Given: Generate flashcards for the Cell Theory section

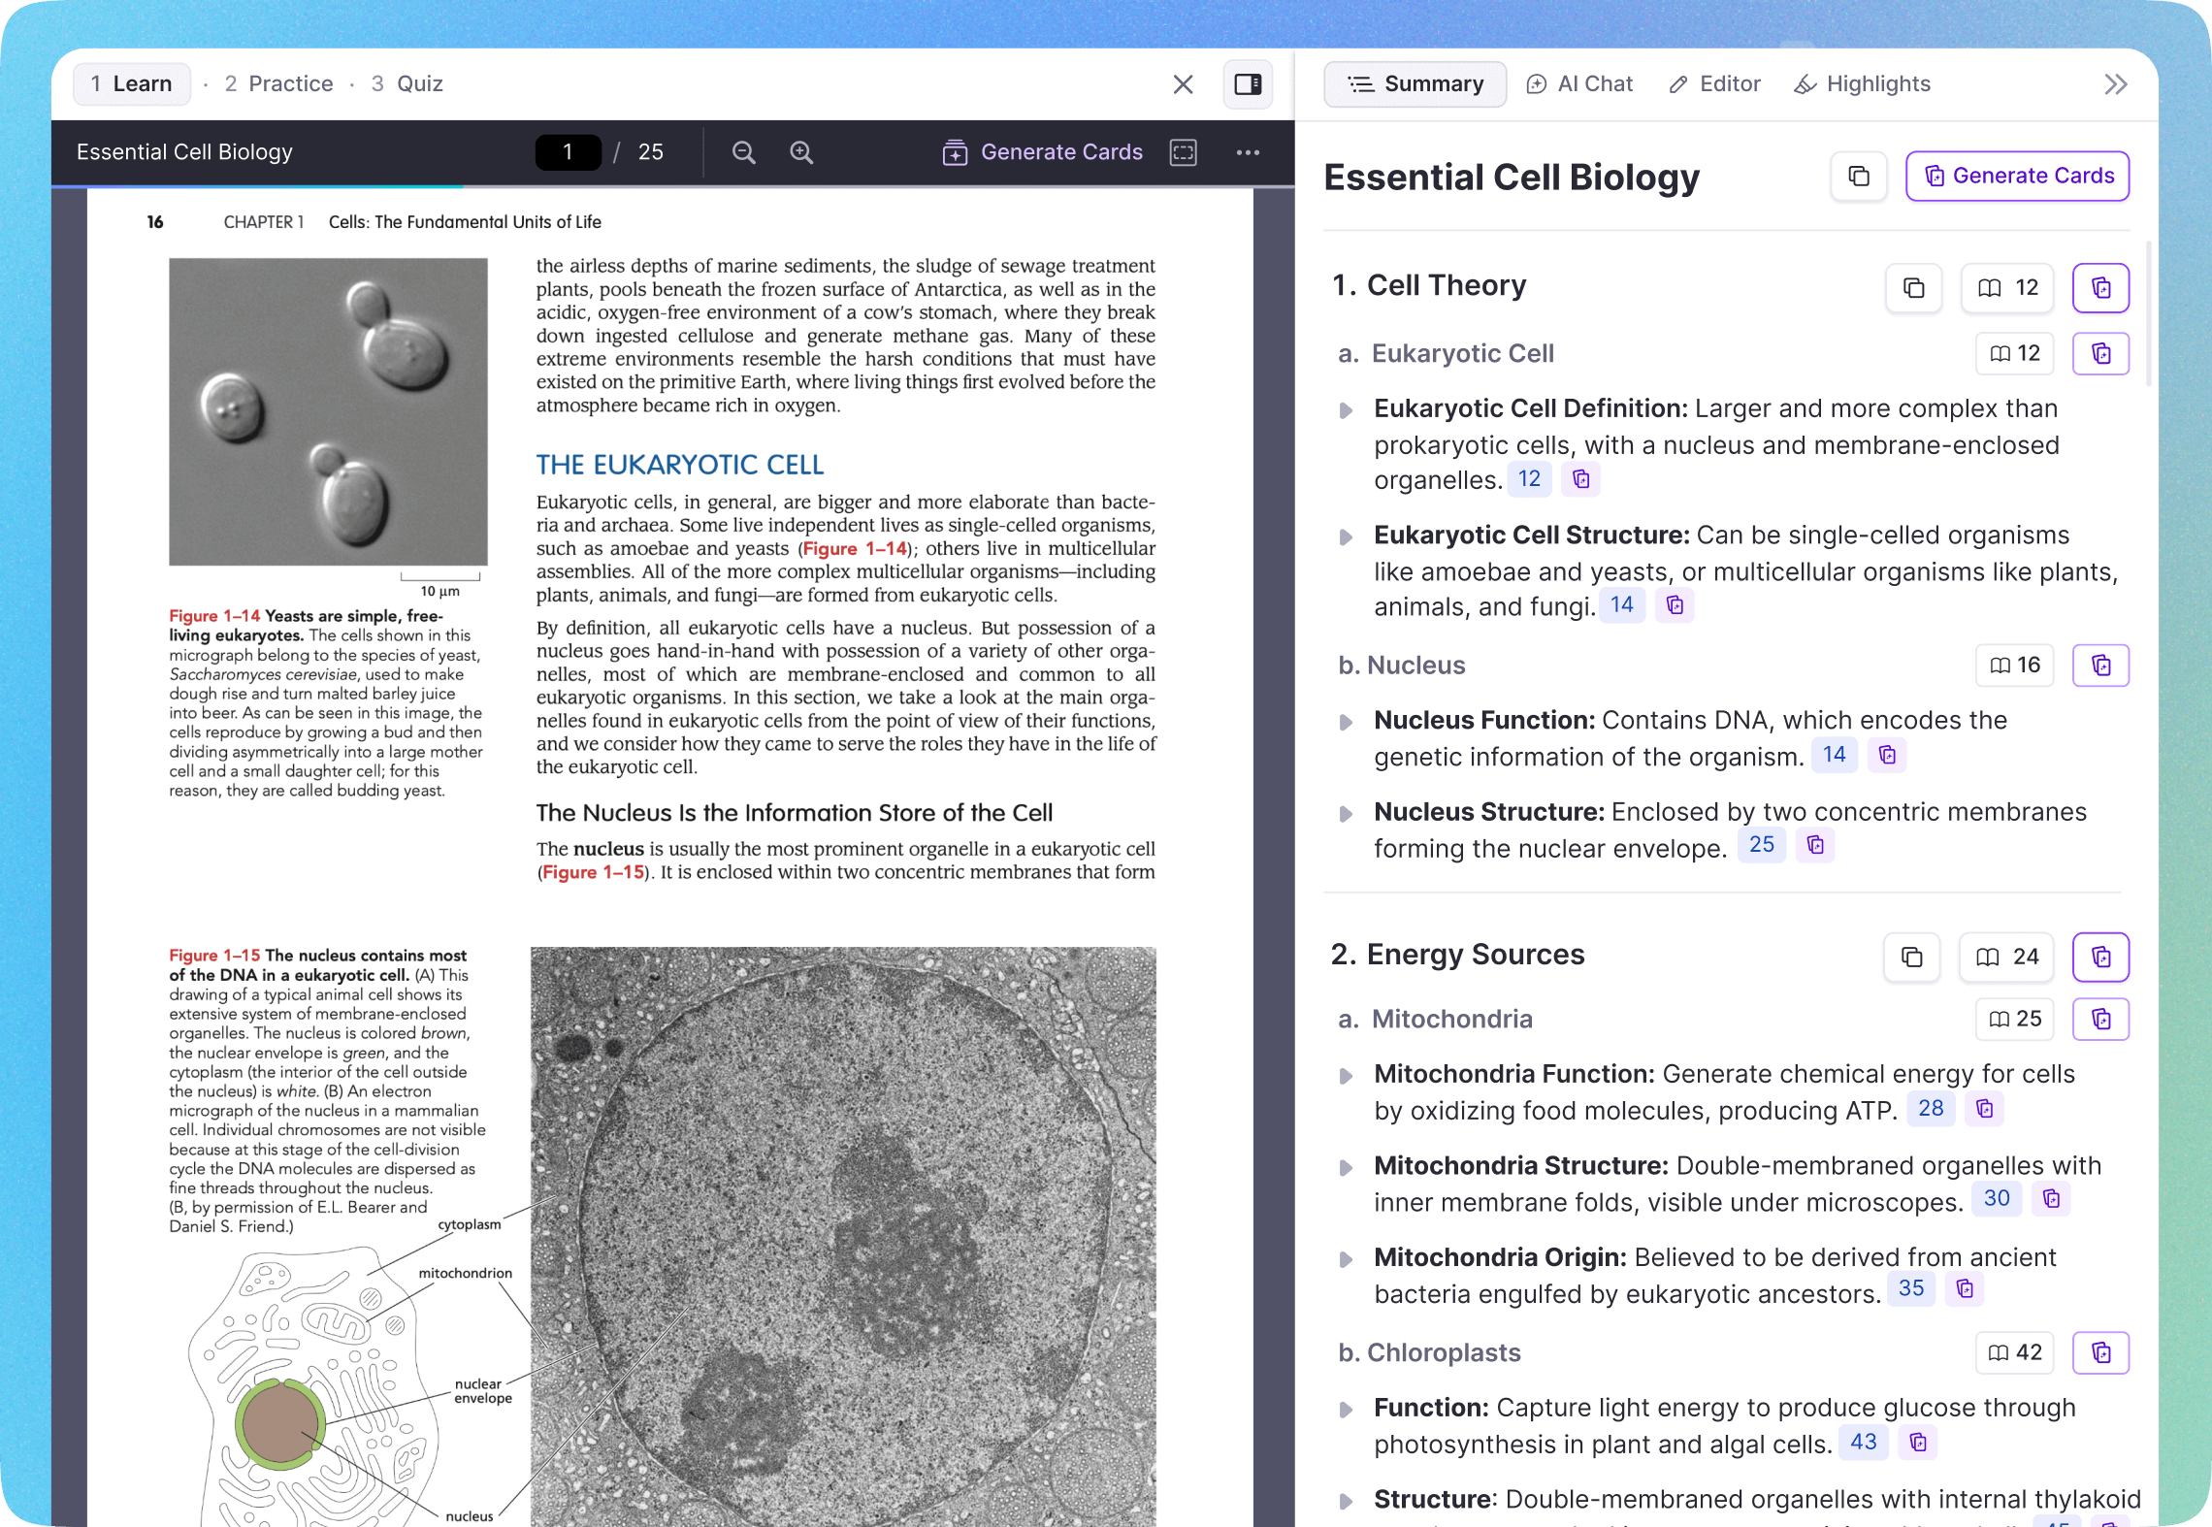Looking at the screenshot, I should point(2100,287).
